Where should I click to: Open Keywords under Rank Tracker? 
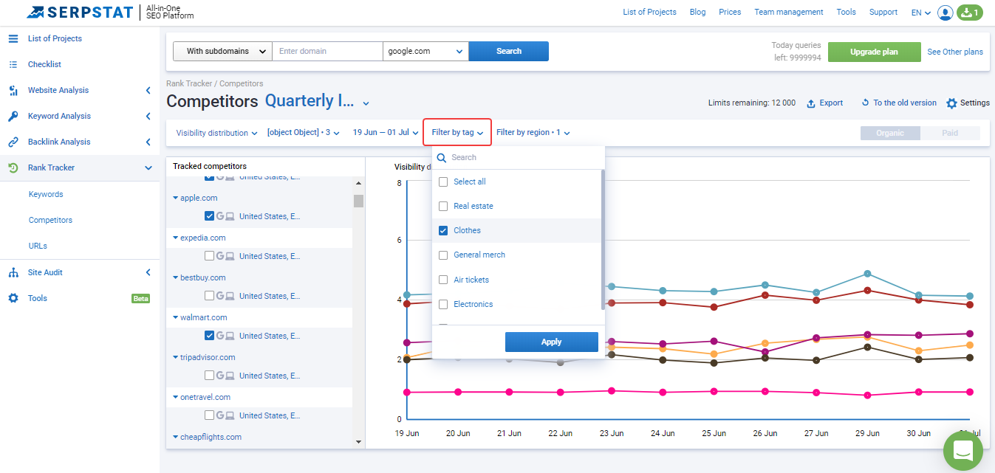click(46, 194)
